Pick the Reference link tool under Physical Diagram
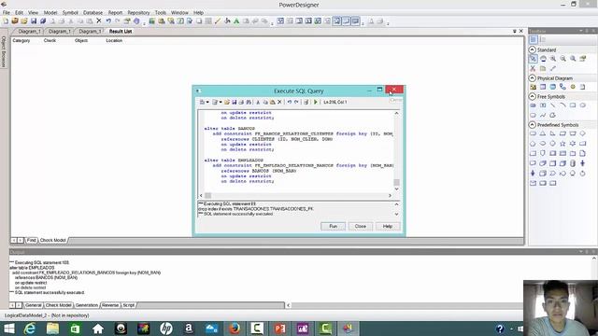Image resolution: width=598 pixels, height=336 pixels. [x=562, y=87]
